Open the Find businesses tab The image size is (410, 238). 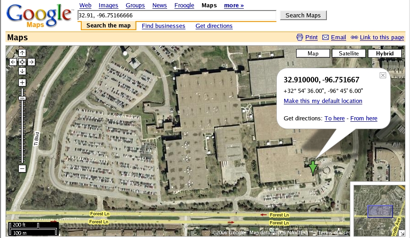(x=163, y=26)
